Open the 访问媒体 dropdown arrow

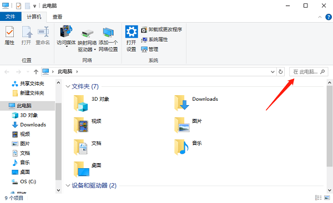(67, 46)
